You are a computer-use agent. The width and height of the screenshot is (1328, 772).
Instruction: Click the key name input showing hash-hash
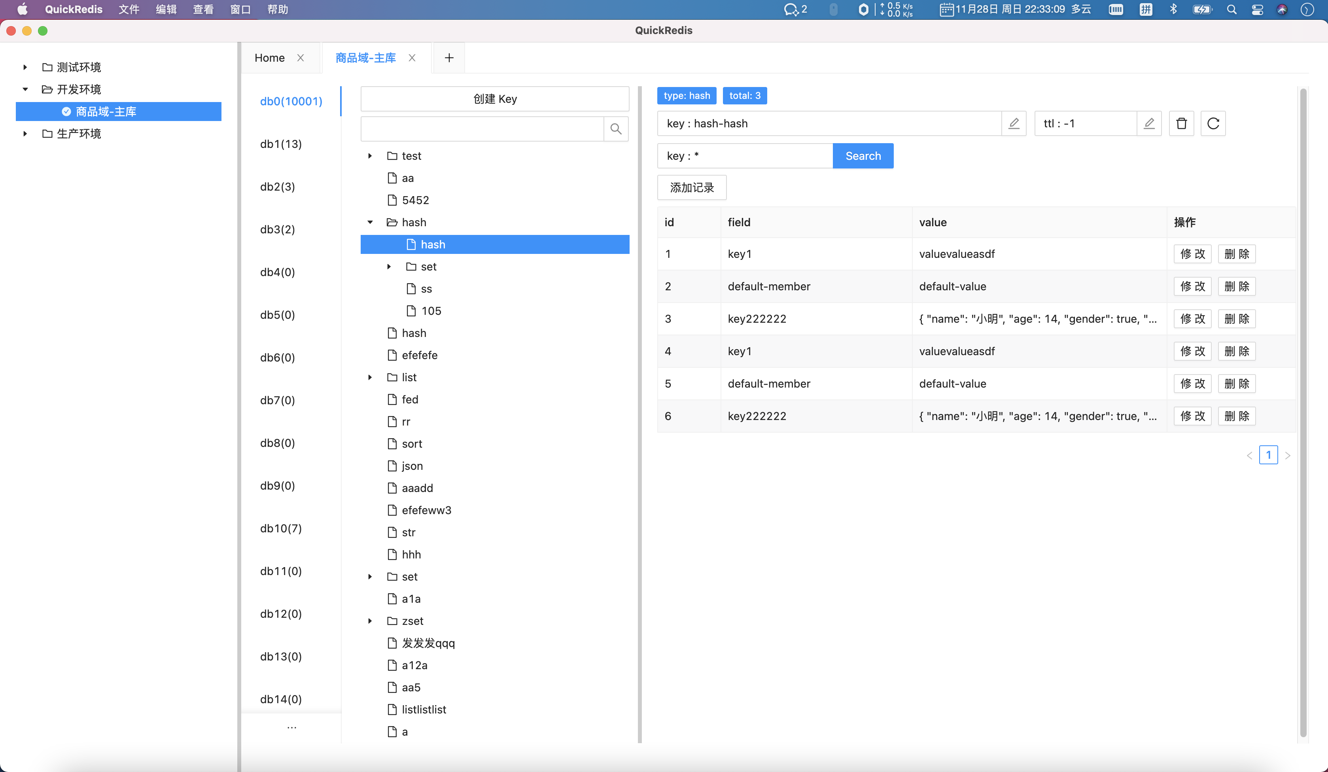[829, 124]
